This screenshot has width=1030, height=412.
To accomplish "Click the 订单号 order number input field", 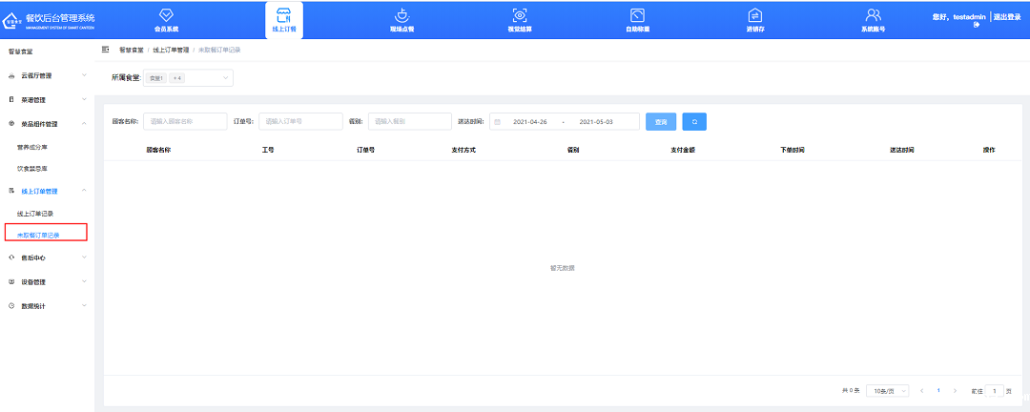I will (300, 122).
